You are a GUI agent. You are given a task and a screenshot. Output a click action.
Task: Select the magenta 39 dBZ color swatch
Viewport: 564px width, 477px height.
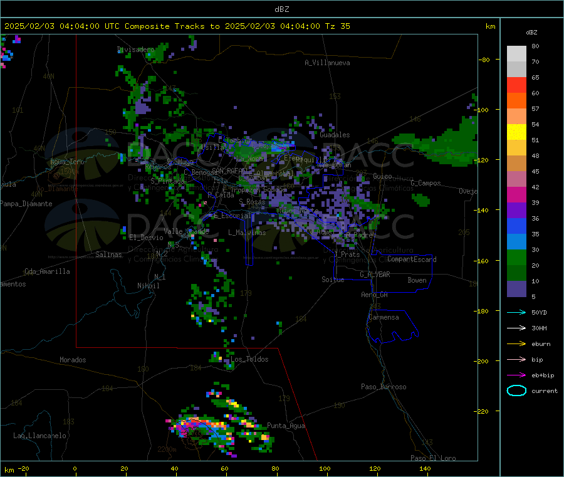point(516,194)
